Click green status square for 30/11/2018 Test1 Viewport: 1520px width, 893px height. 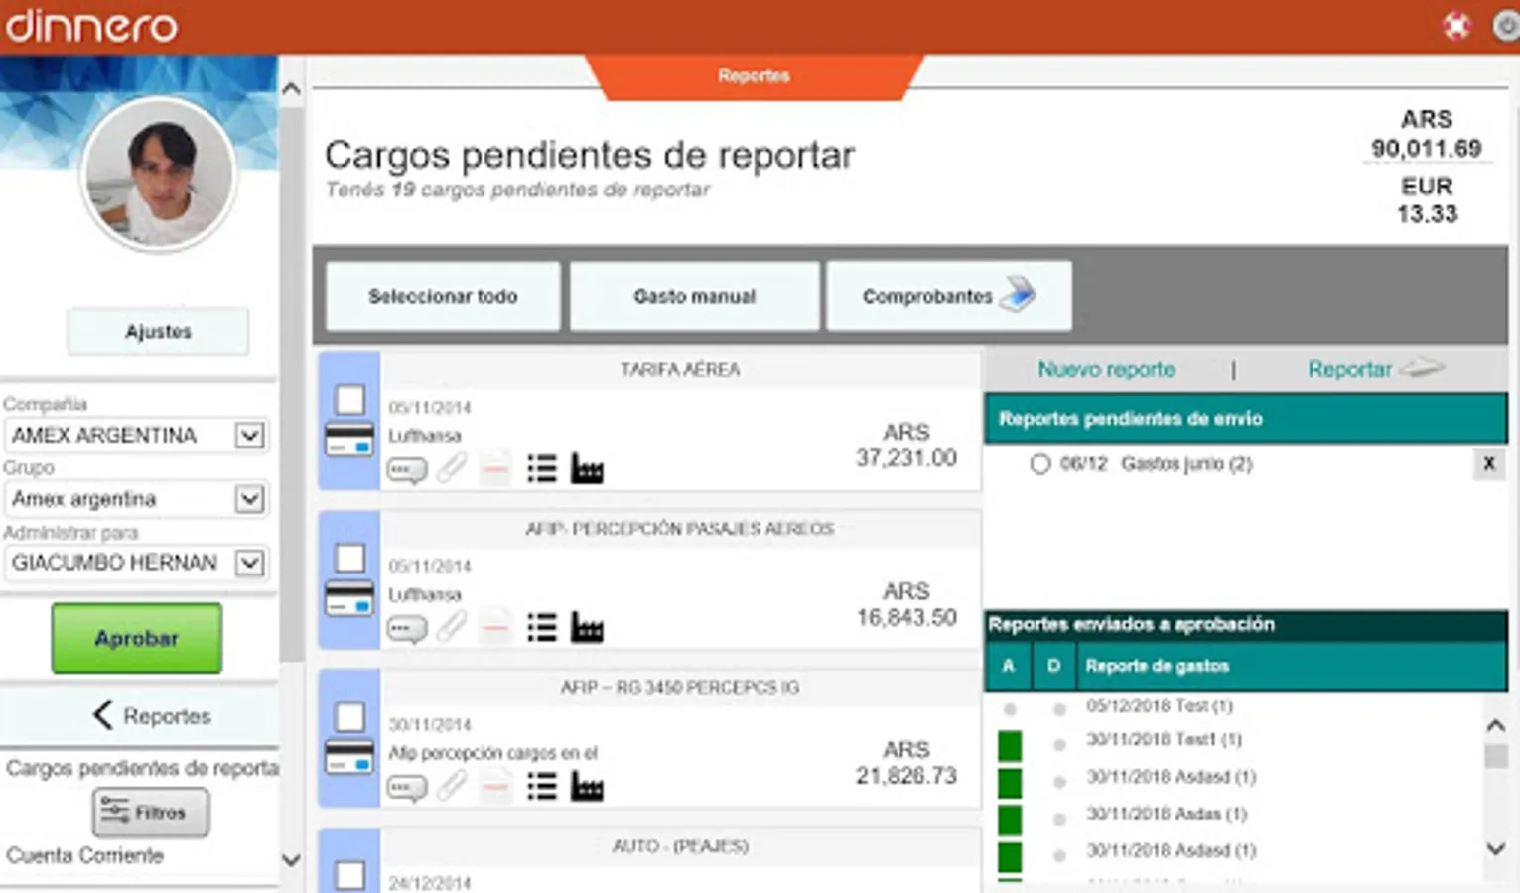click(1010, 745)
